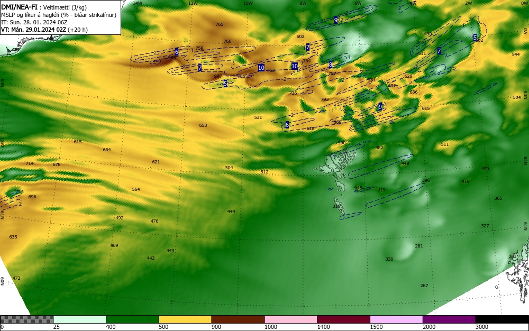This screenshot has height=331, width=529.
Task: Select the 8W longitude label
Action: click(303, 3)
